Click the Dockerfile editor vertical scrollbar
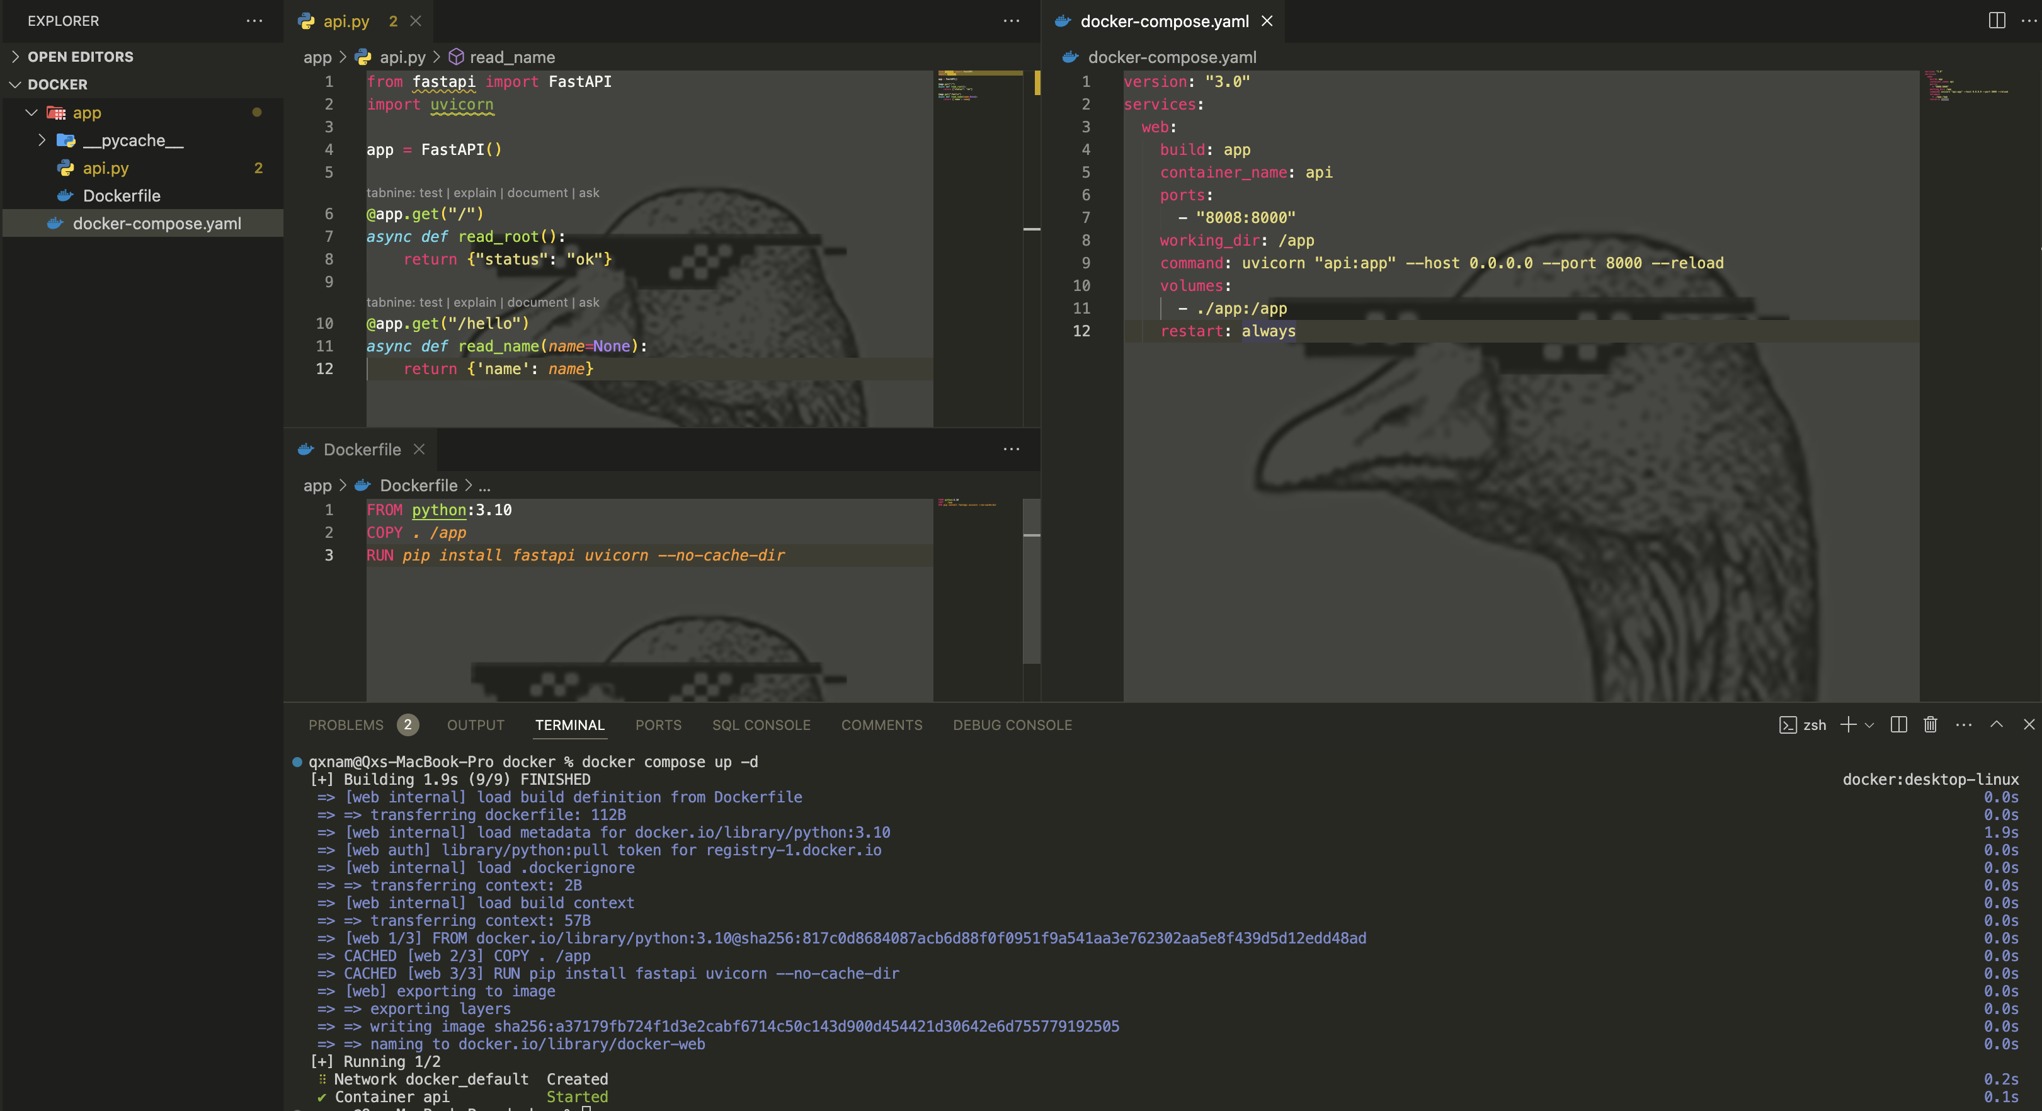 click(x=1031, y=581)
